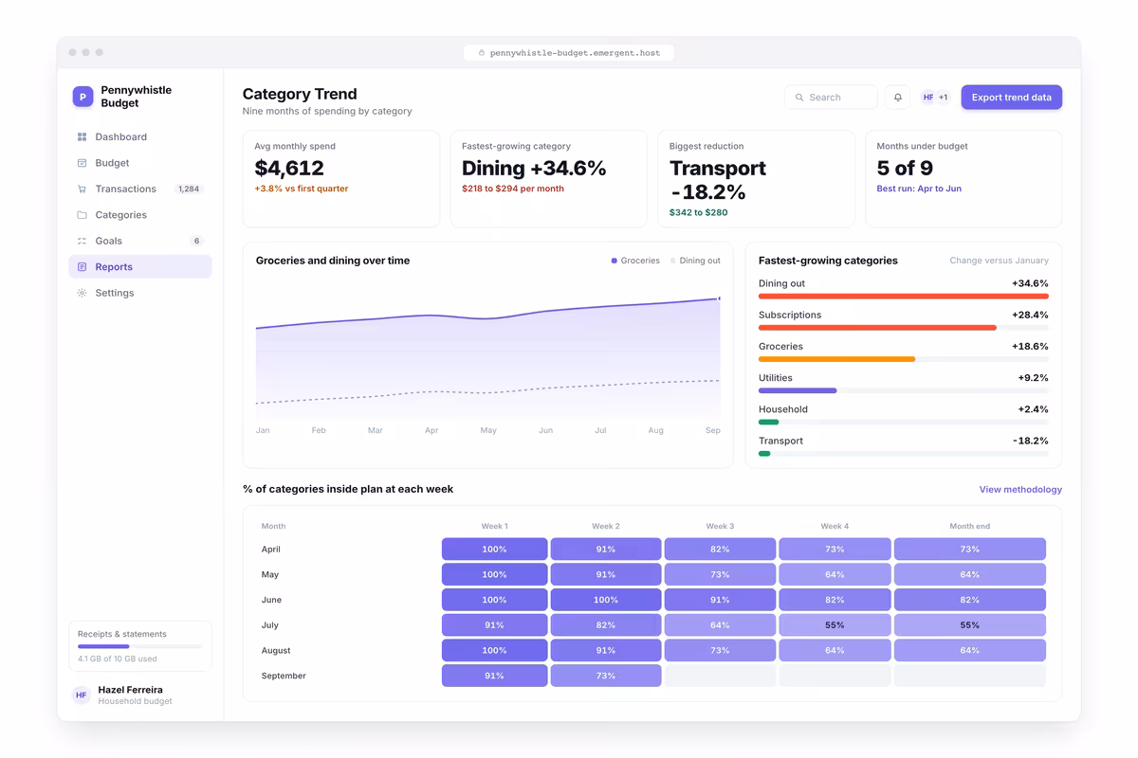Click the Week 3 column header
Screen dimensions: 1138x758
click(720, 526)
